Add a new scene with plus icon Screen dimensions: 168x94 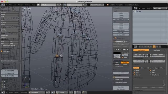[84, 5]
